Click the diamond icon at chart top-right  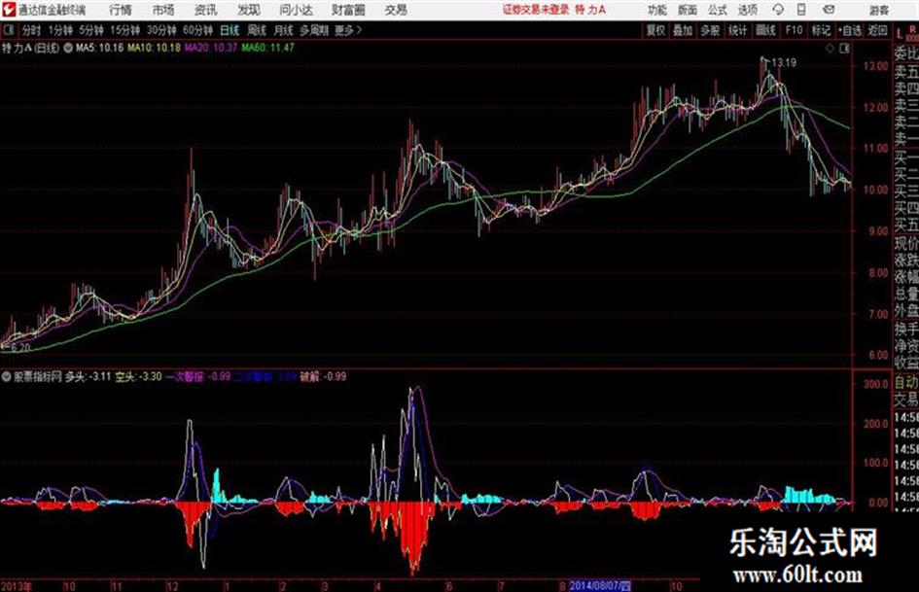point(830,49)
